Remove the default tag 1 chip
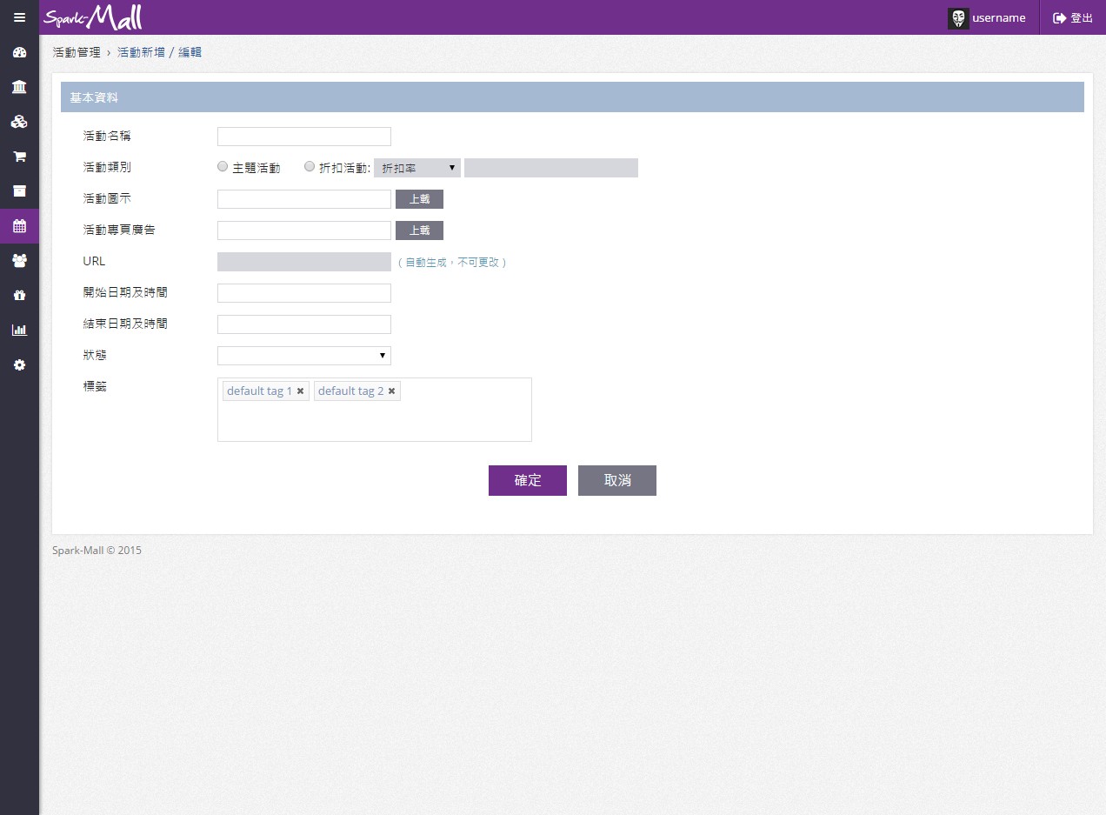 pos(301,391)
